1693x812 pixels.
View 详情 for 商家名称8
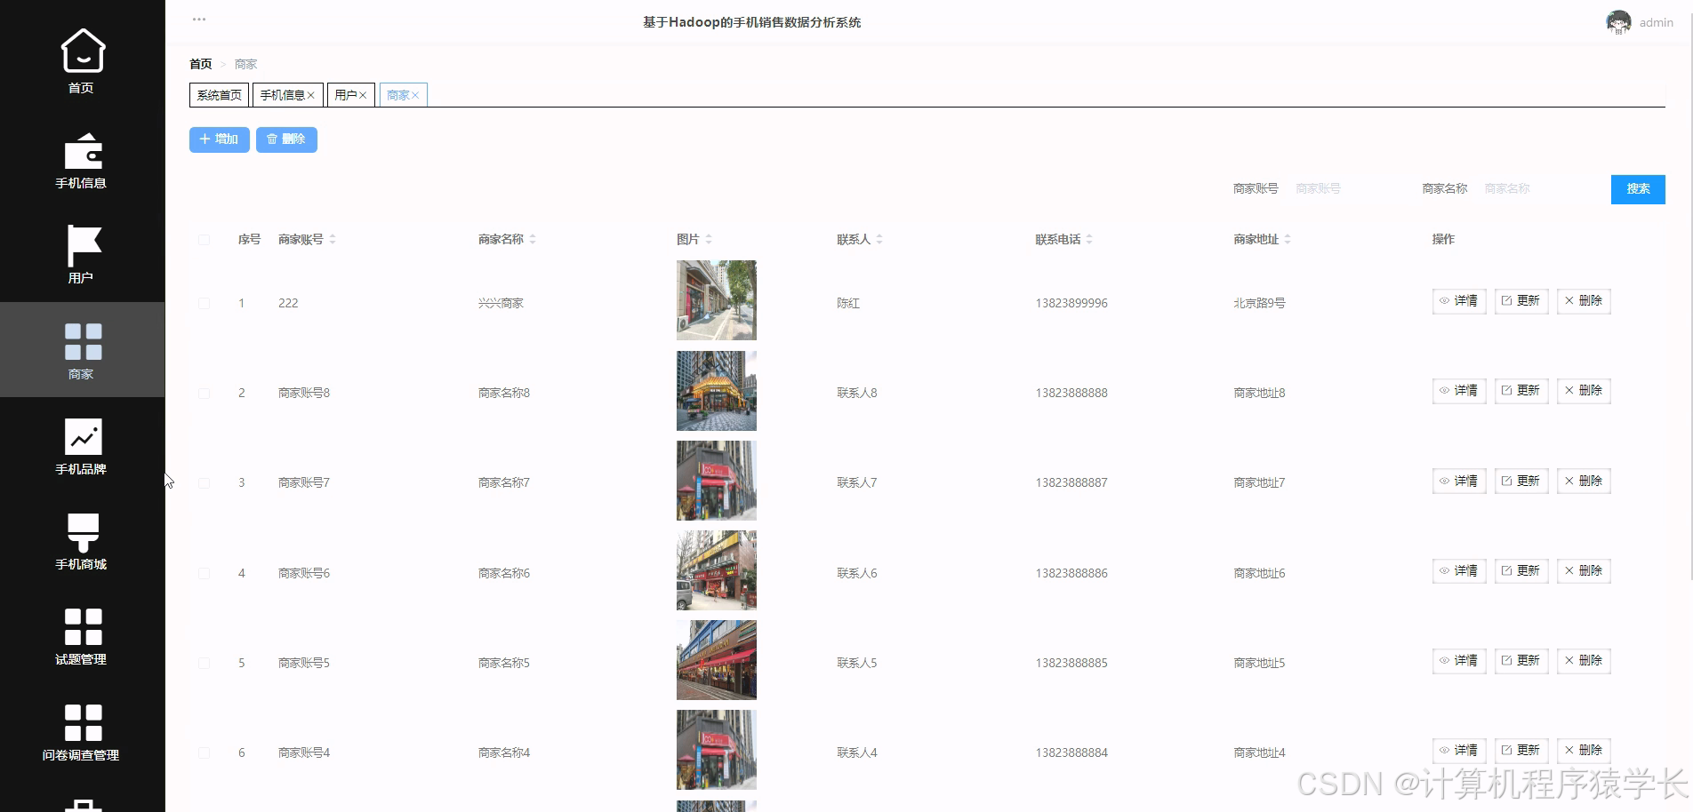point(1459,391)
